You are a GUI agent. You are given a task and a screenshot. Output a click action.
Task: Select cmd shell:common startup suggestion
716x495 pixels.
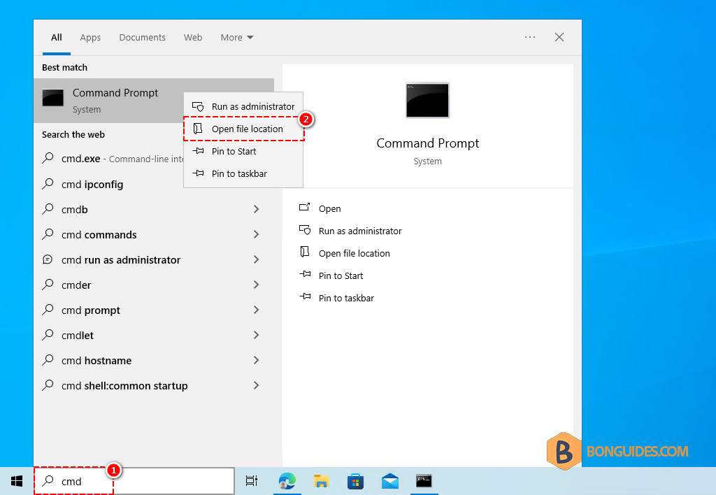[x=153, y=385]
